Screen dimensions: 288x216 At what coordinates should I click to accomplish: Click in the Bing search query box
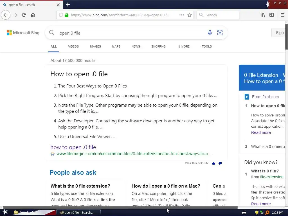[132, 33]
